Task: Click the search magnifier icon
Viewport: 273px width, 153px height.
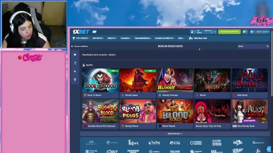Action: point(268,46)
